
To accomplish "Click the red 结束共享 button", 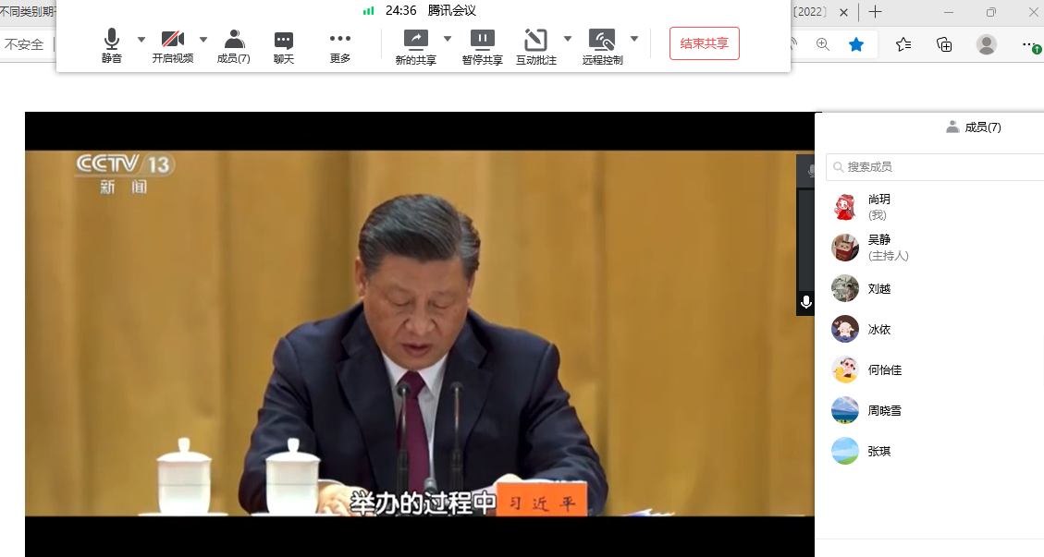I will (704, 43).
